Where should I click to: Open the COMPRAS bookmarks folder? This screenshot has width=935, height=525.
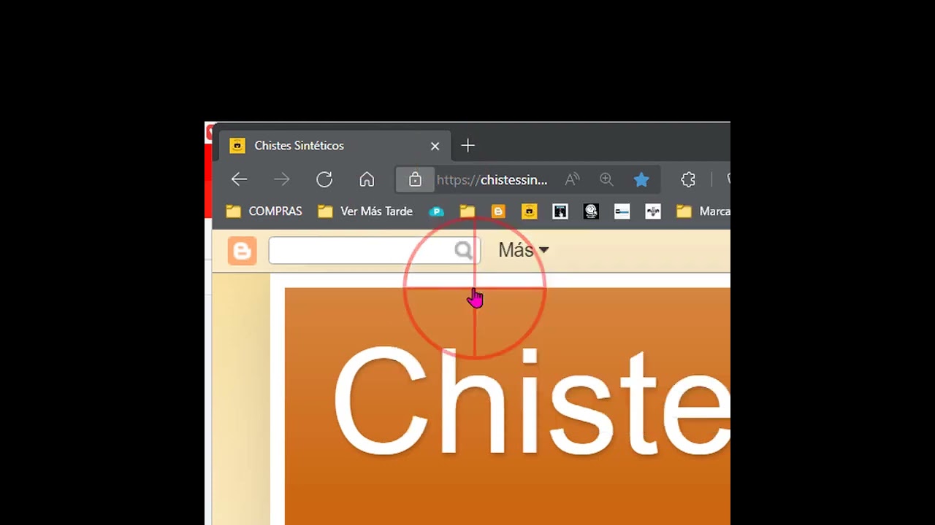tap(264, 211)
